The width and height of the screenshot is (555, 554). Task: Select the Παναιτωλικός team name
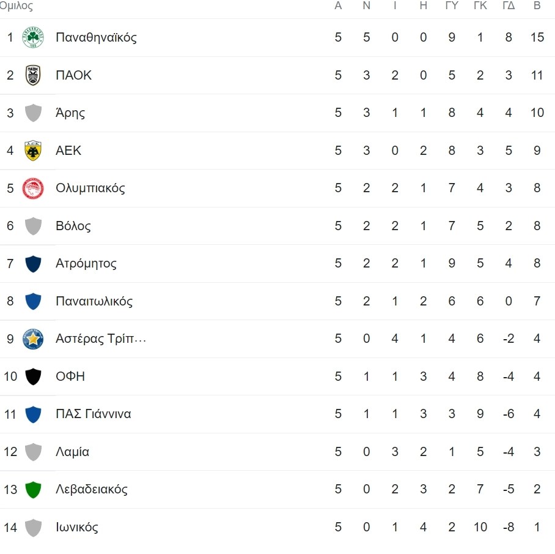(x=94, y=301)
